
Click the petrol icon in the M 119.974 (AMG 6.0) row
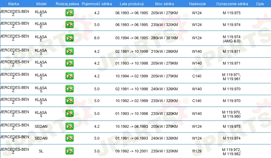tap(69, 38)
